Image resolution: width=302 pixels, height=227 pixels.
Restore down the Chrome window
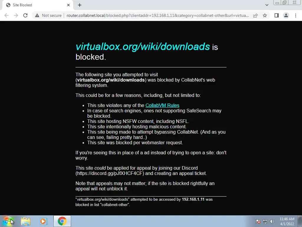[284, 3]
